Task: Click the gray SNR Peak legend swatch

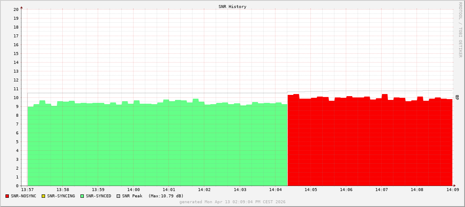Action: [x=118, y=196]
